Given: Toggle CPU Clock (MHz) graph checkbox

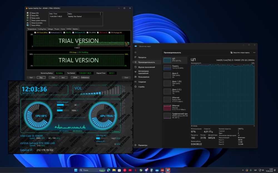Looking at the screenshot, I should point(35,33).
